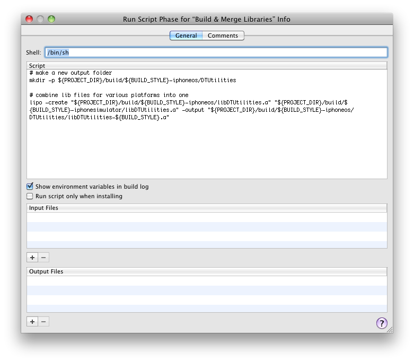414x362 pixels.
Task: Click the mkdir line in the script editor
Action: pos(133,81)
